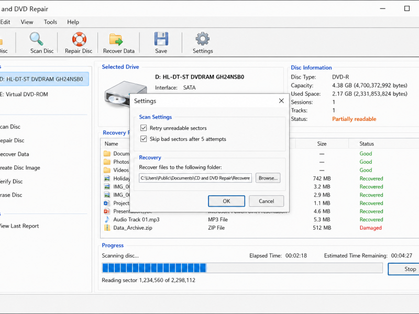Viewport: 419px width, 314px height.
Task: Click the Size column header
Action: click(x=322, y=143)
